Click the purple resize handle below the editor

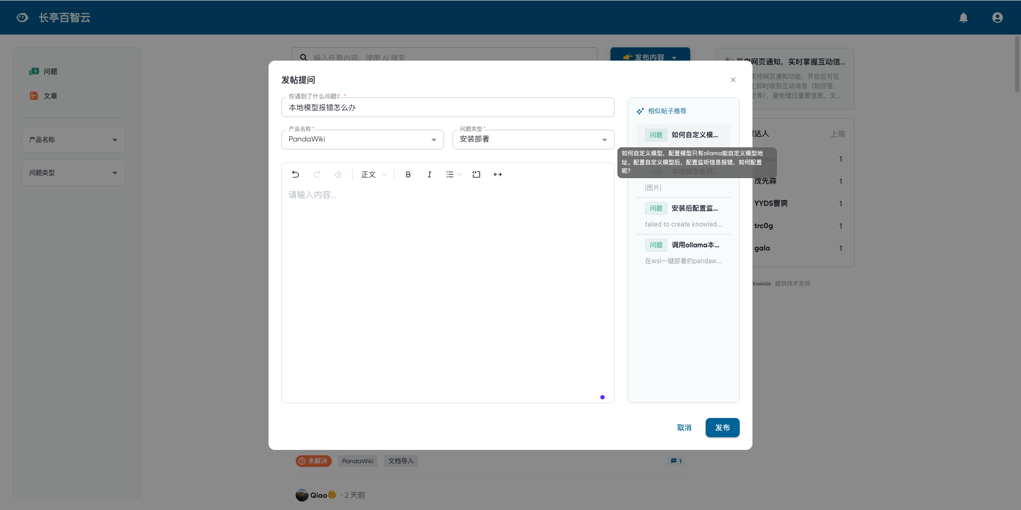pos(602,397)
